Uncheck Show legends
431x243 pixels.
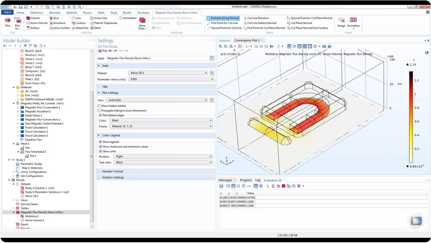pyautogui.click(x=100, y=142)
